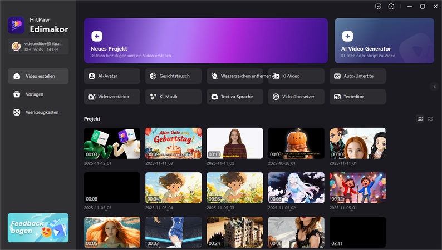This screenshot has width=442, height=250.
Task: Select Video erstellen in the sidebar
Action: pos(38,76)
